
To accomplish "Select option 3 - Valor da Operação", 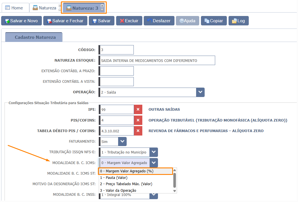I will click(136, 190).
